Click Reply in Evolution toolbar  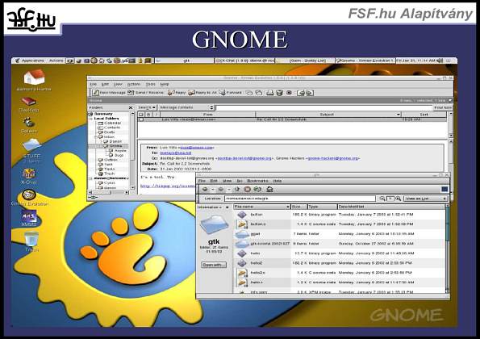[177, 93]
